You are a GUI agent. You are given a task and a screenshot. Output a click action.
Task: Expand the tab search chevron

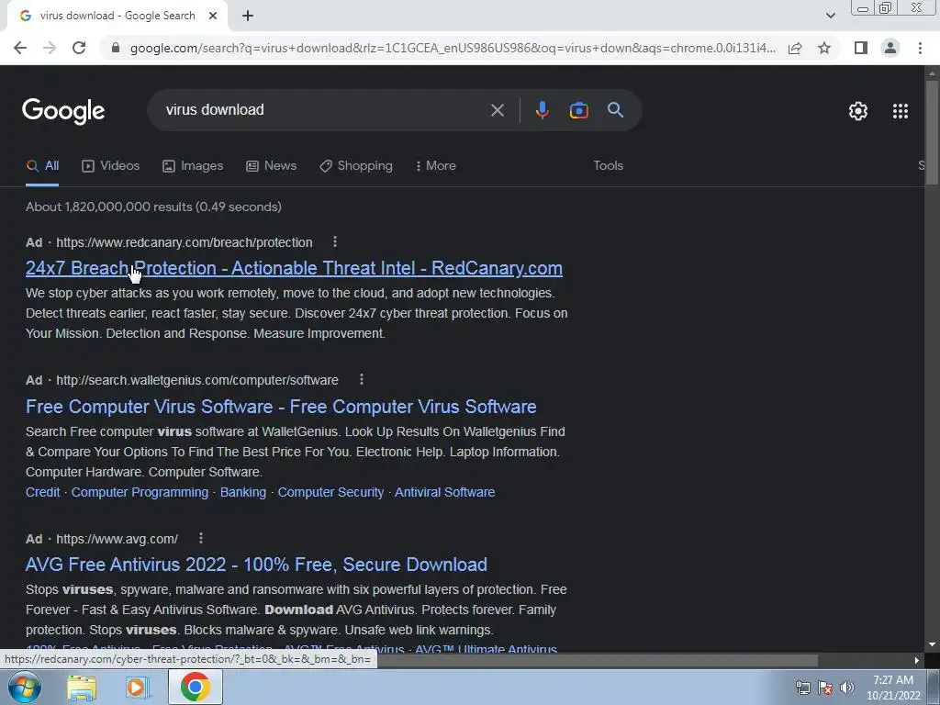point(830,16)
